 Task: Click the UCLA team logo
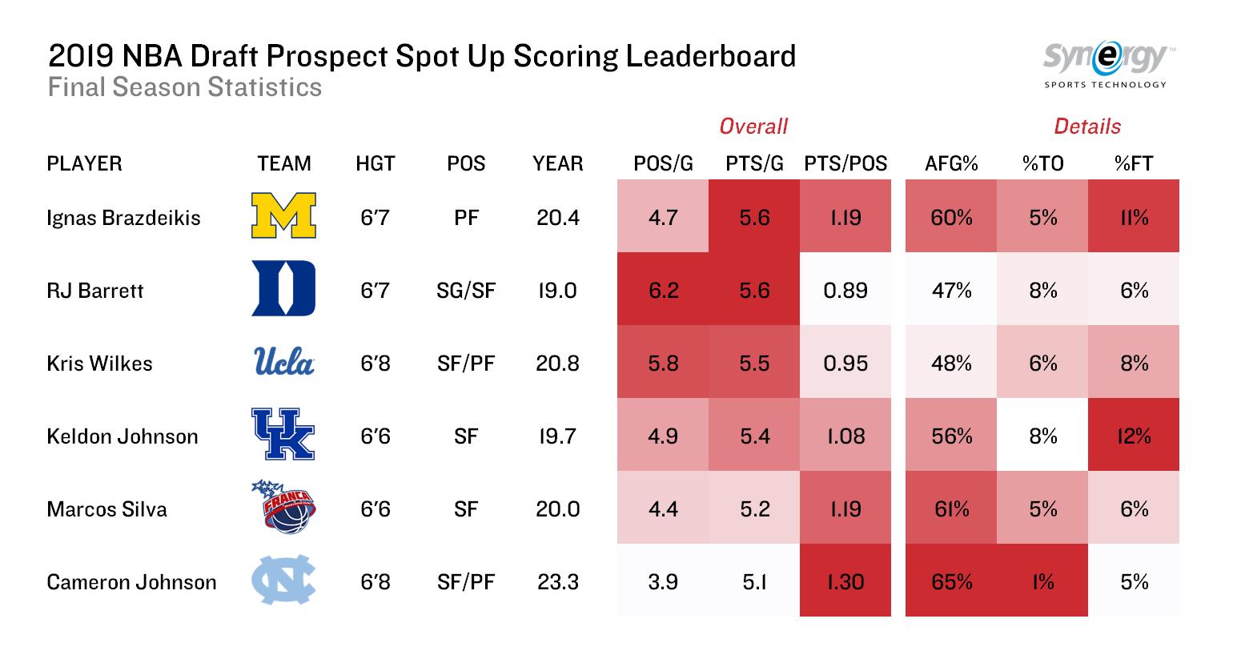[284, 363]
